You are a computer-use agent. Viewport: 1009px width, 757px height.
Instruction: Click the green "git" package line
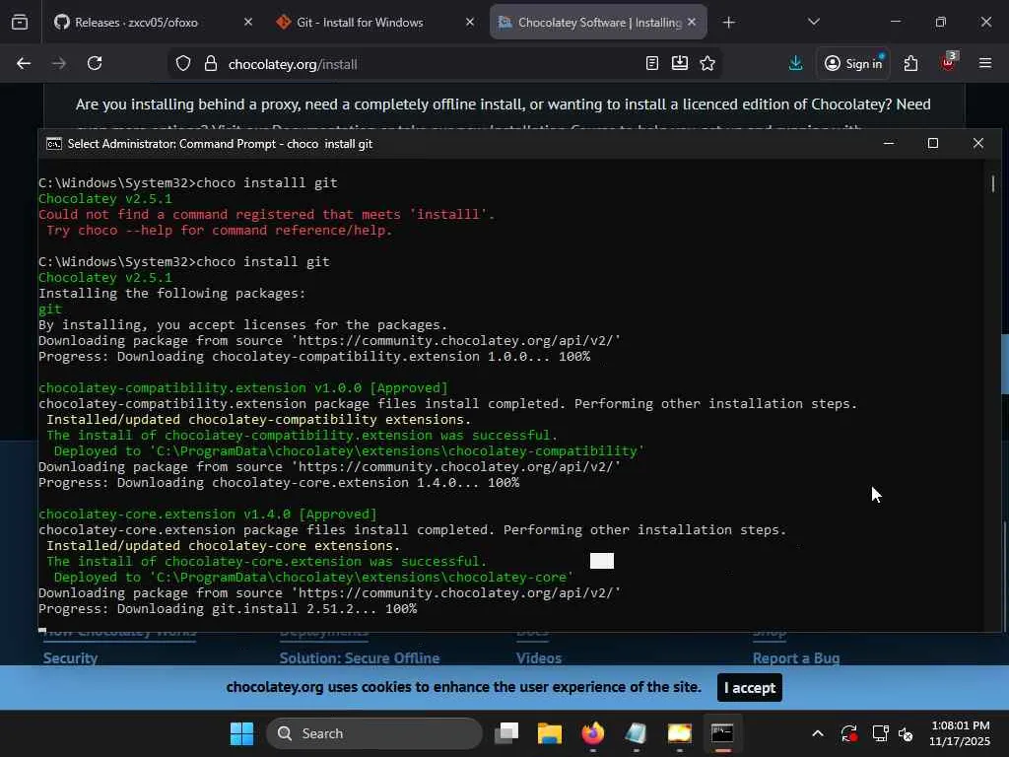click(x=50, y=309)
